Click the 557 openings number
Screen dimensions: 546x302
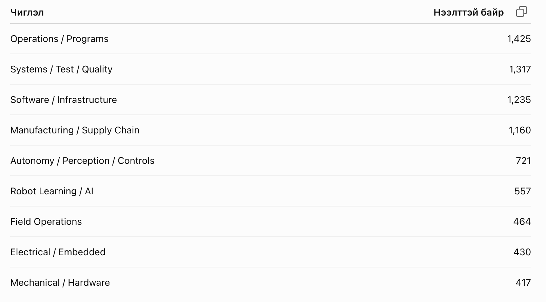(x=523, y=191)
